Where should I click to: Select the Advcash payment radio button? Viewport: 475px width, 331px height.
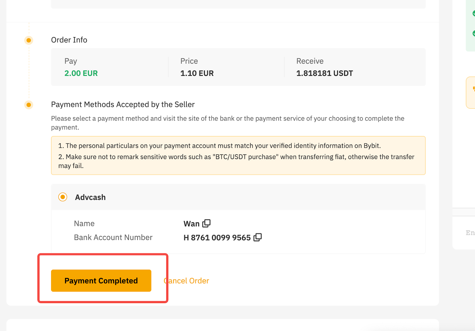pos(63,197)
